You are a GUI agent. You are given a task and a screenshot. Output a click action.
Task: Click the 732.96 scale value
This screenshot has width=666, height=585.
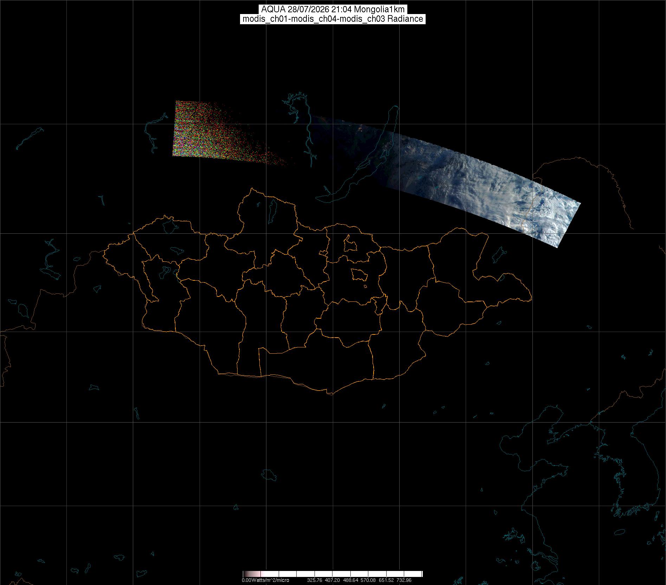(x=404, y=580)
